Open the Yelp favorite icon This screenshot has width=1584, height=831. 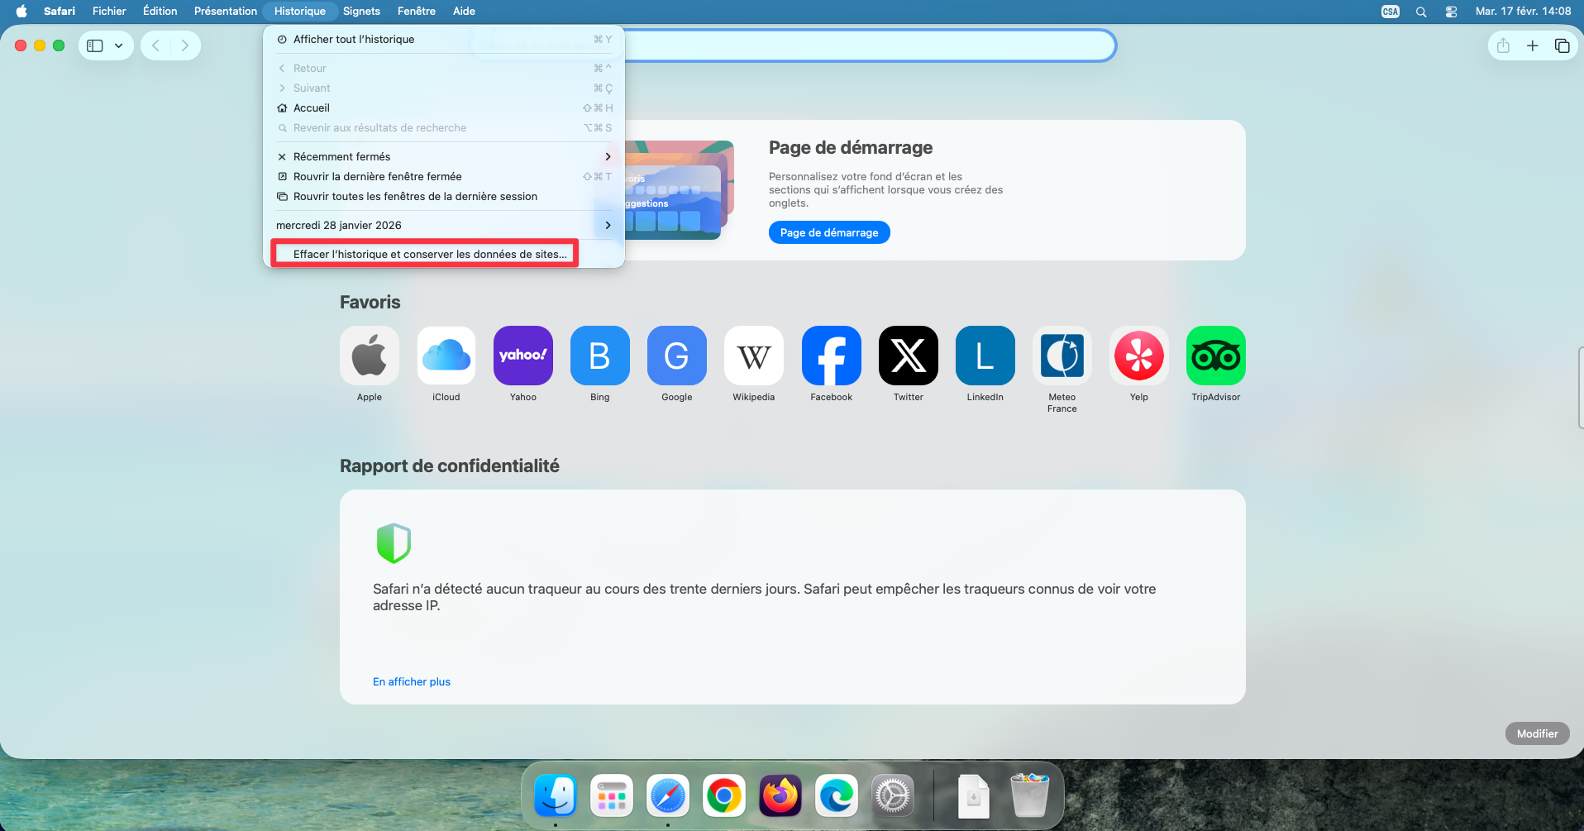coord(1139,356)
